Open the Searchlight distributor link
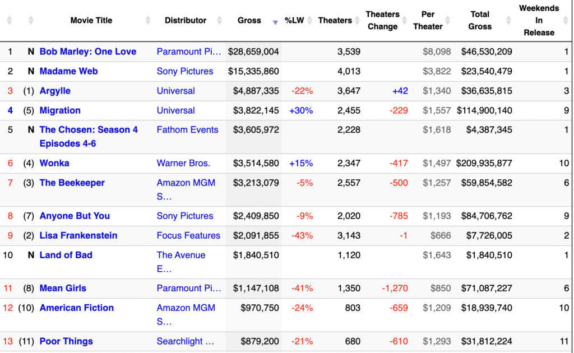The width and height of the screenshot is (574, 353). click(x=185, y=342)
